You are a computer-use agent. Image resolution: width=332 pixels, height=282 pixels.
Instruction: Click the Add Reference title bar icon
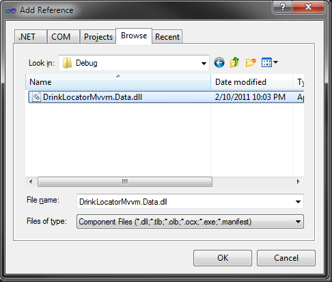coord(10,11)
